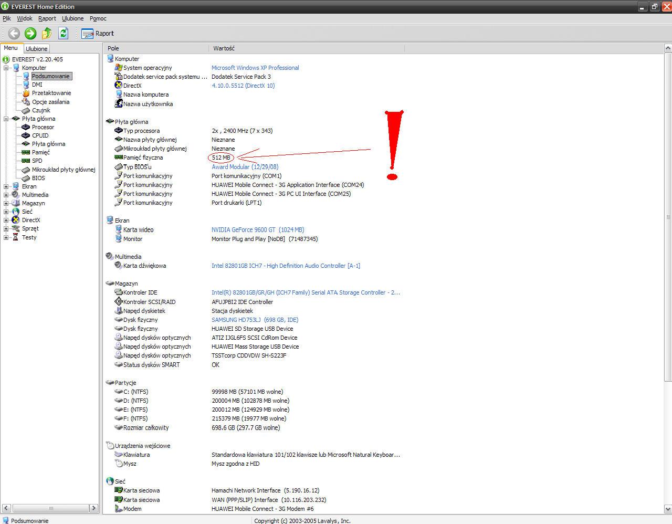Open the Widok menu

pyautogui.click(x=25, y=18)
